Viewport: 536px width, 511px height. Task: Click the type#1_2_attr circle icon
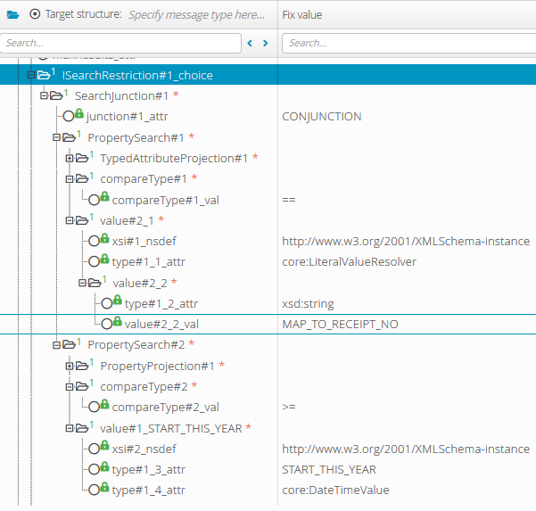coord(107,303)
